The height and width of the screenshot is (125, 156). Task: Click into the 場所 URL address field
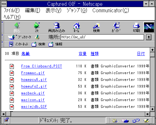102,37
